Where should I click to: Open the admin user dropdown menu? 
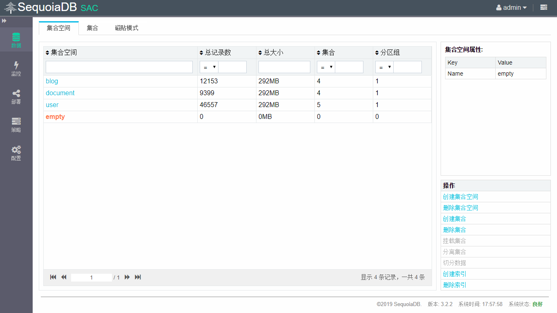[x=511, y=7]
